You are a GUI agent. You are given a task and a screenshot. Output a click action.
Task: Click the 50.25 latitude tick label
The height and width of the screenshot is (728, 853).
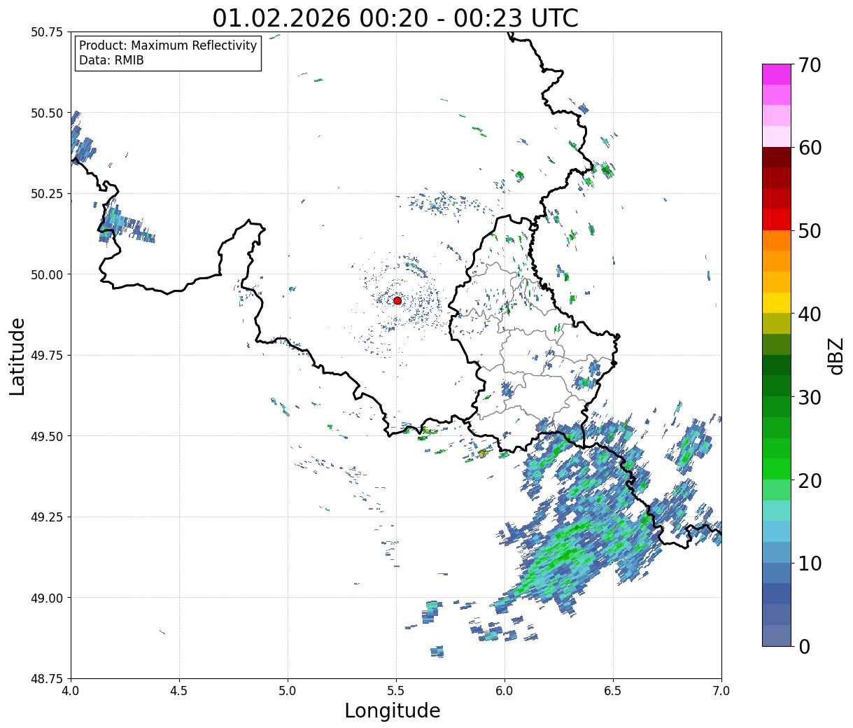[47, 194]
